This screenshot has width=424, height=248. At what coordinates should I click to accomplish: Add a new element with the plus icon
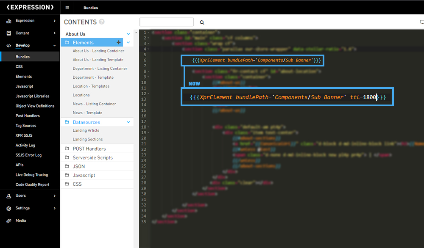(118, 42)
